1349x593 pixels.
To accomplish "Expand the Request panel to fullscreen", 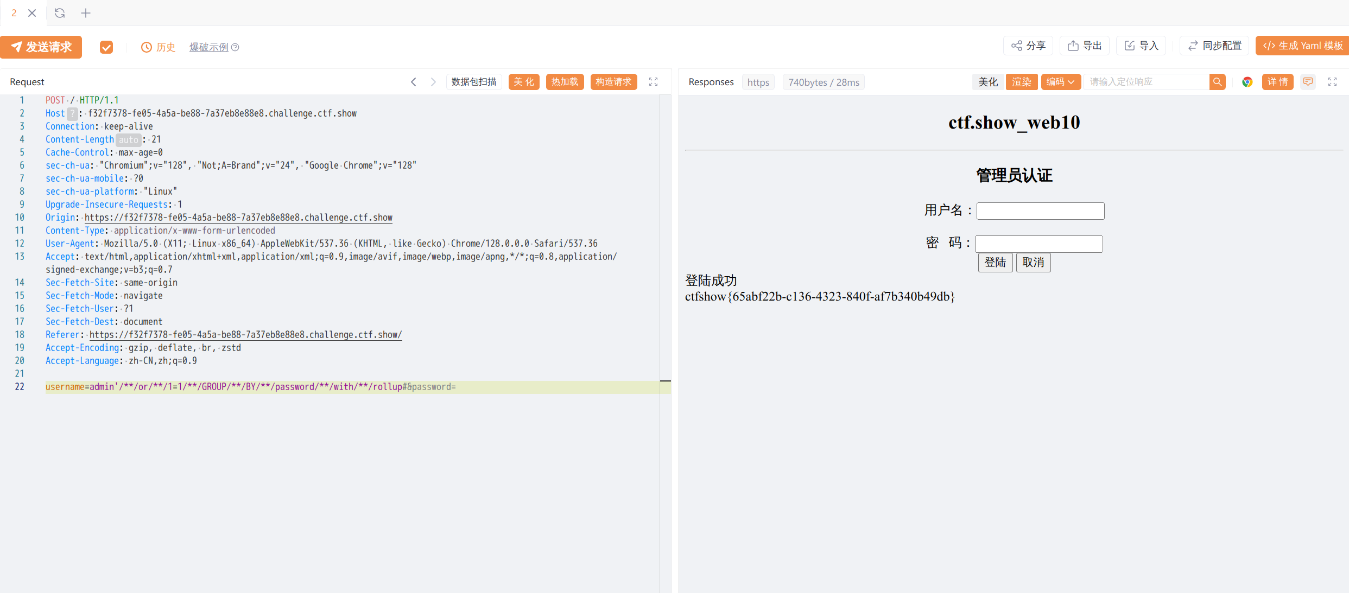I will coord(654,82).
